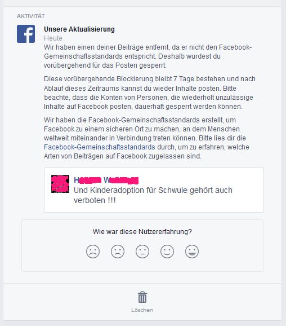Click the Löschen label below the trash
The width and height of the screenshot is (286, 326).
142,310
